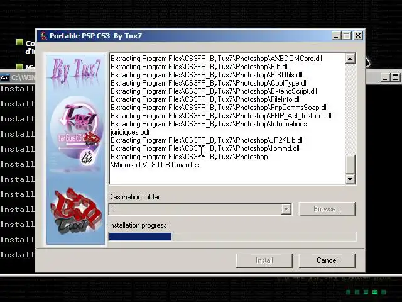
Task: Click the Browse... button
Action: pos(327,209)
